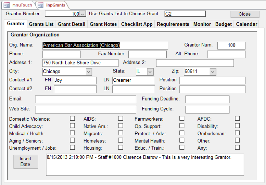The width and height of the screenshot is (266, 185).
Task: Check the Homeless checkbox
Action: pos(121,140)
